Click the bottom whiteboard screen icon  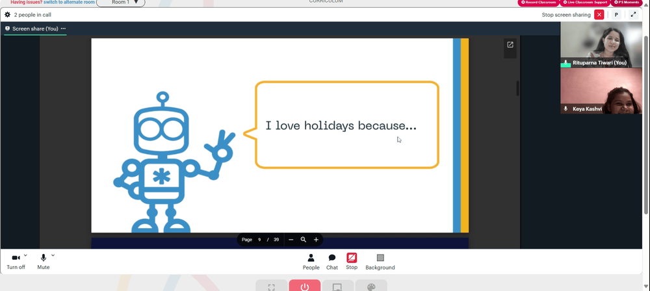click(x=338, y=286)
